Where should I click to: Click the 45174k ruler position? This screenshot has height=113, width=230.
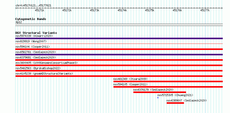(x=122, y=10)
